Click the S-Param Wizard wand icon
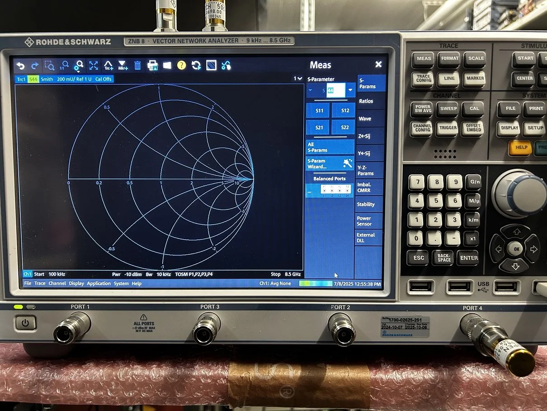The width and height of the screenshot is (547, 411). pyautogui.click(x=347, y=162)
